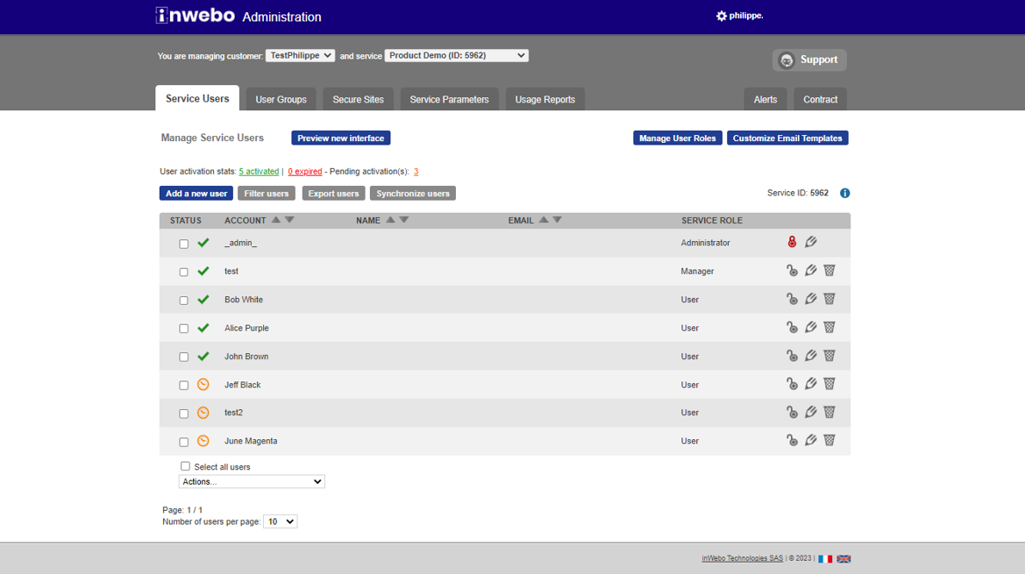Click the red locked icon on the _admin_ row
This screenshot has width=1025, height=574.
click(792, 241)
